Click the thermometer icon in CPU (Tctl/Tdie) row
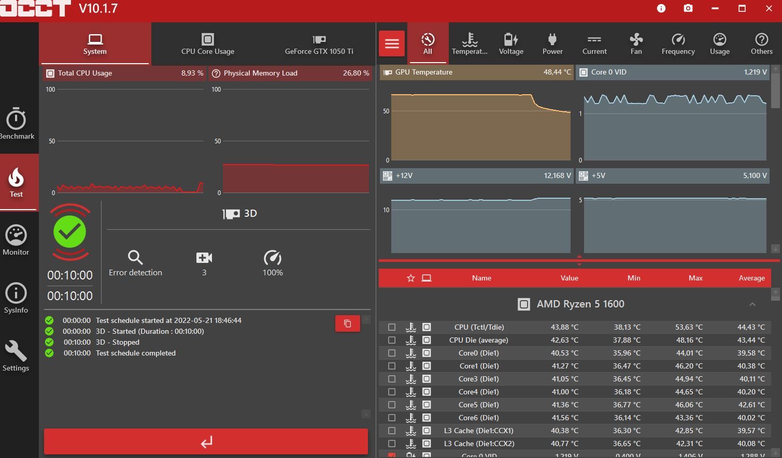Viewport: 782px width, 458px height. pyautogui.click(x=411, y=327)
